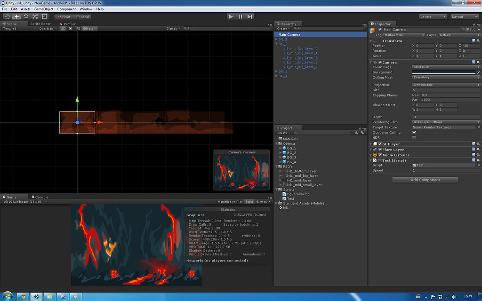Select lvl1_mid_big_layer_2 in the Hierarchy
This screenshot has height=301, width=482.
click(300, 57)
